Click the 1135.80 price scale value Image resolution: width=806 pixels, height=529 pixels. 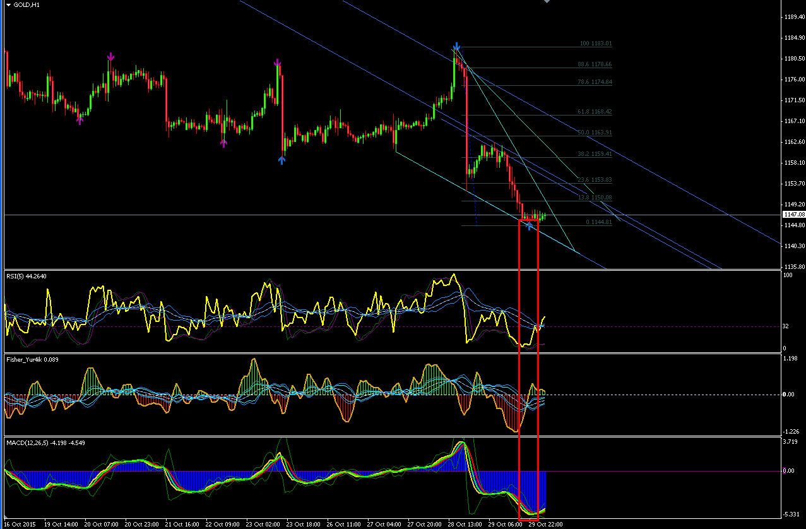[x=793, y=266]
